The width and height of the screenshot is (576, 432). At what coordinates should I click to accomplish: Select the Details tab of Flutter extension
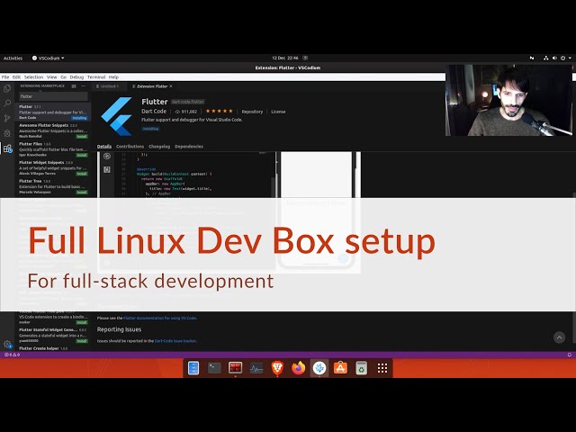coord(104,146)
